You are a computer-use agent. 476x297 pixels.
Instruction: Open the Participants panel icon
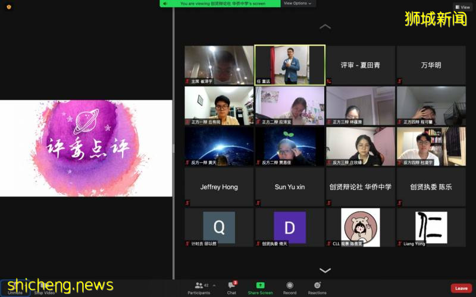click(x=199, y=285)
